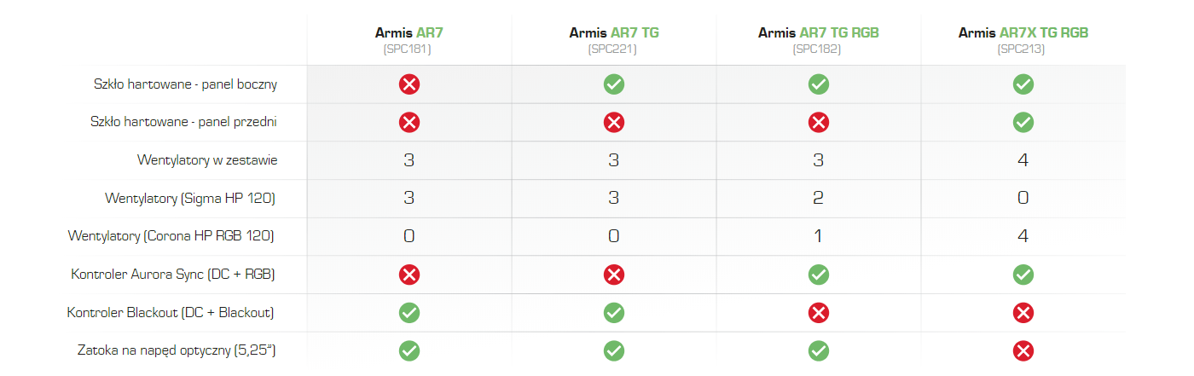1194x376 pixels.
Task: Click green check for AR7X TG RGB front glass panel
Action: (1023, 122)
